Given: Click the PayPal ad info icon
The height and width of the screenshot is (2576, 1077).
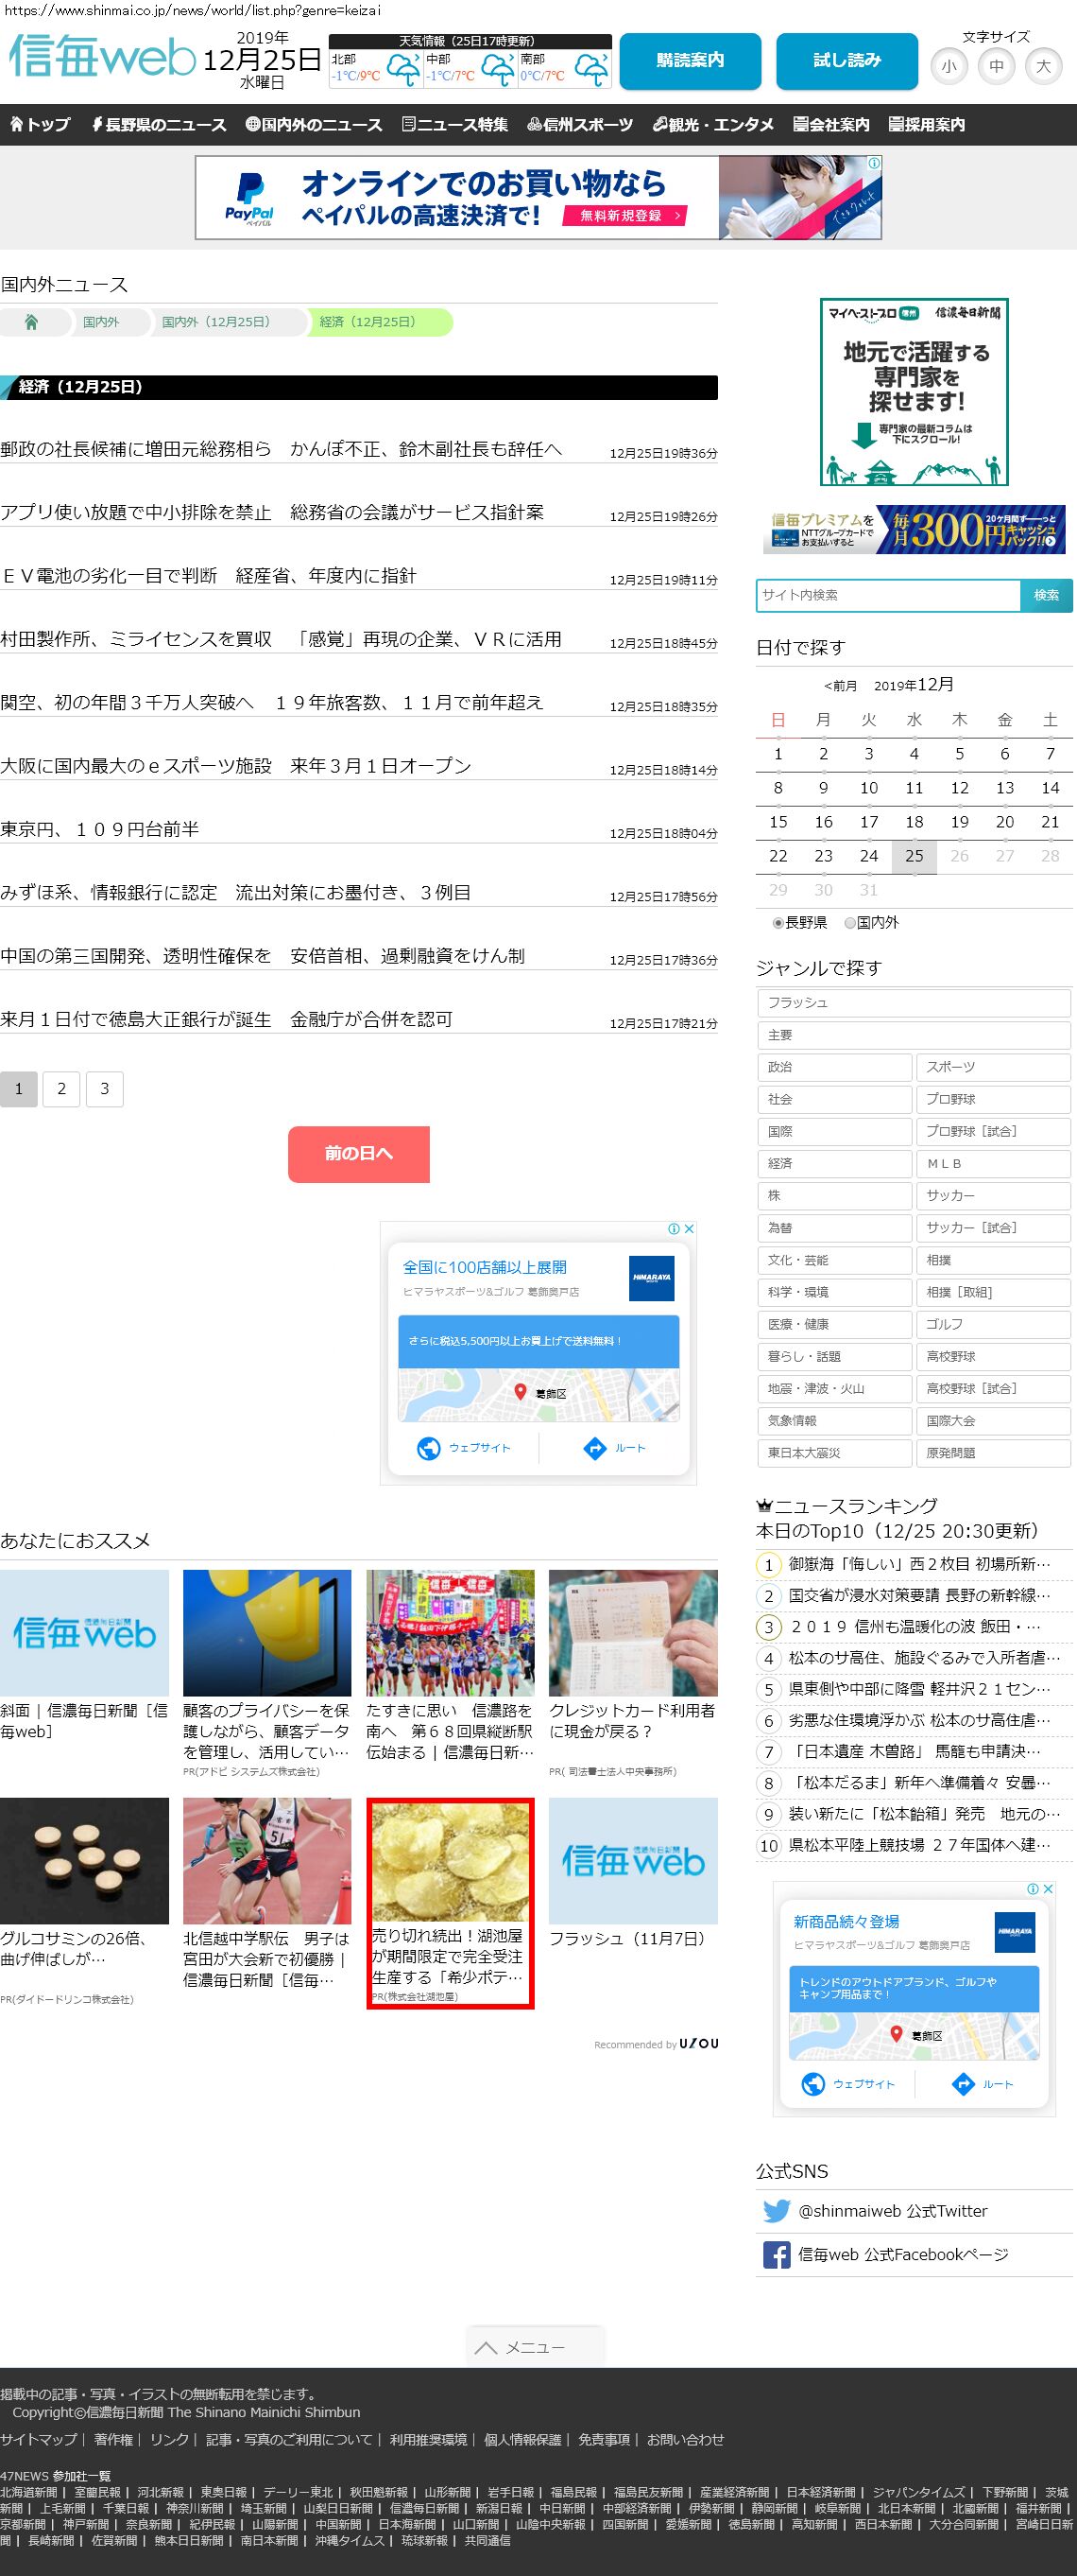Looking at the screenshot, I should [x=873, y=163].
